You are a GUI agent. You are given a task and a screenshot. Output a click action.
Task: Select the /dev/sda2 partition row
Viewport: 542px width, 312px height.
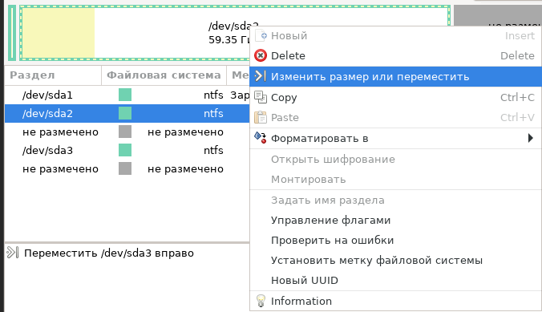(127, 113)
